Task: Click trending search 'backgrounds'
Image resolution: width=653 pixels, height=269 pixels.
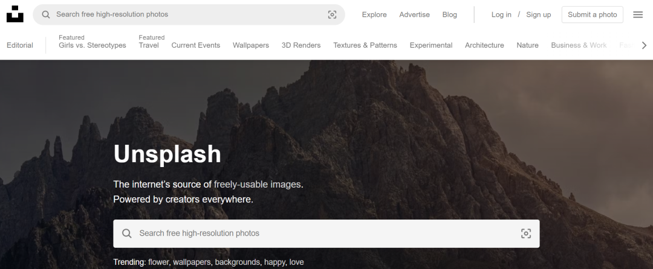Action: [238, 262]
